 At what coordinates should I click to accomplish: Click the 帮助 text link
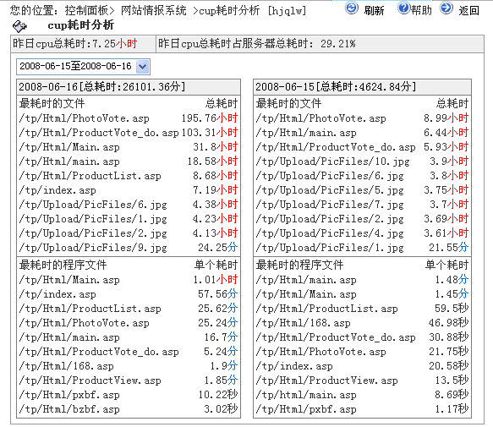[x=421, y=11]
